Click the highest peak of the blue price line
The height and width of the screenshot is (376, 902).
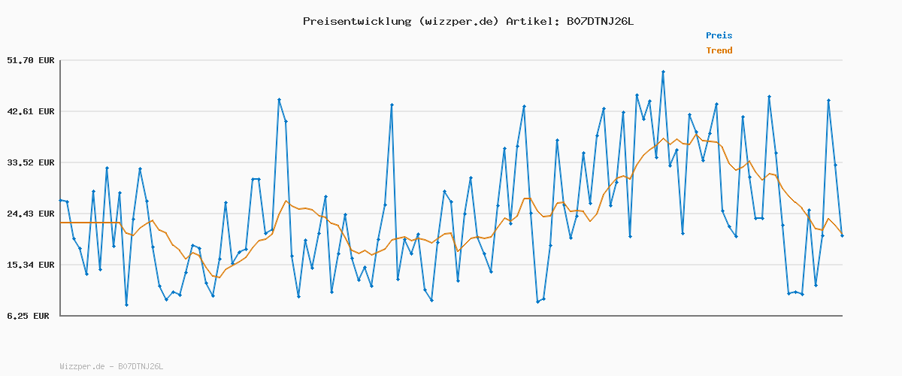click(663, 71)
